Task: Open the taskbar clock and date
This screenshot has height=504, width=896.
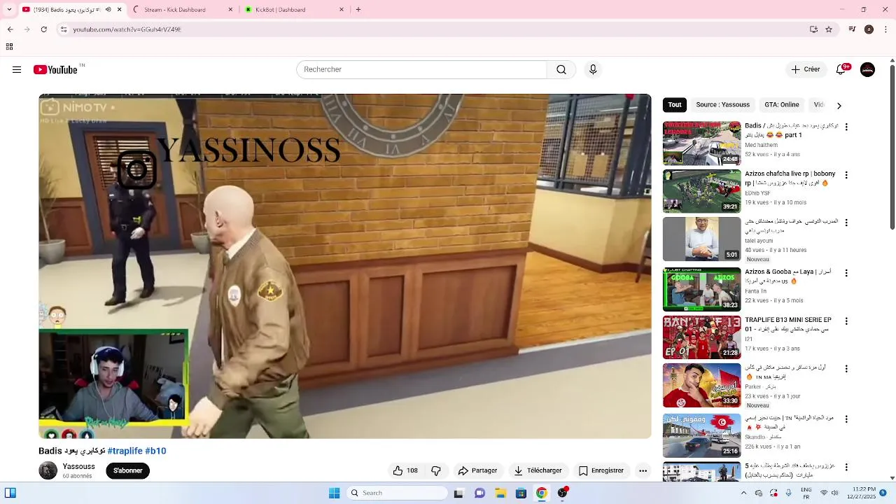Action: point(862,493)
